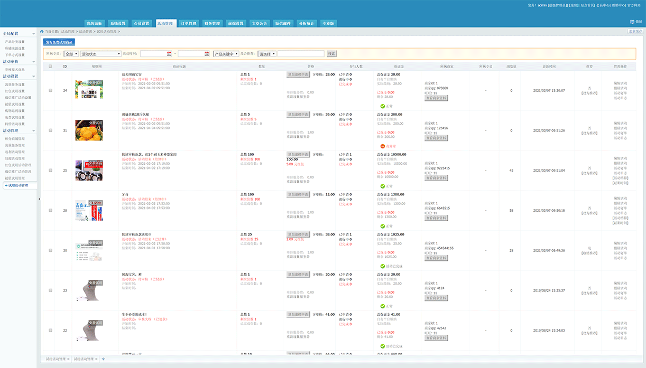Collapse the left sidebar with the arrow handle

tap(39, 199)
